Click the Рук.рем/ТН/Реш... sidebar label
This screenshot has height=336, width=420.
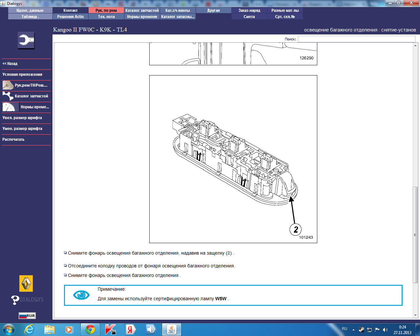click(31, 85)
